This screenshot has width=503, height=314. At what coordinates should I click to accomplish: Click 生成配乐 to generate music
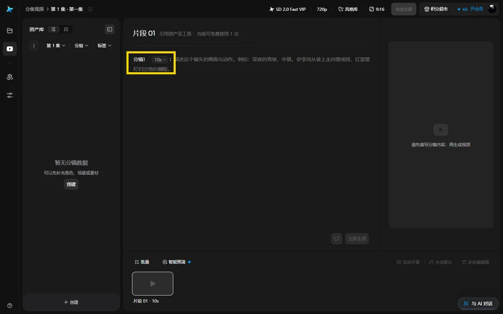[x=440, y=262]
